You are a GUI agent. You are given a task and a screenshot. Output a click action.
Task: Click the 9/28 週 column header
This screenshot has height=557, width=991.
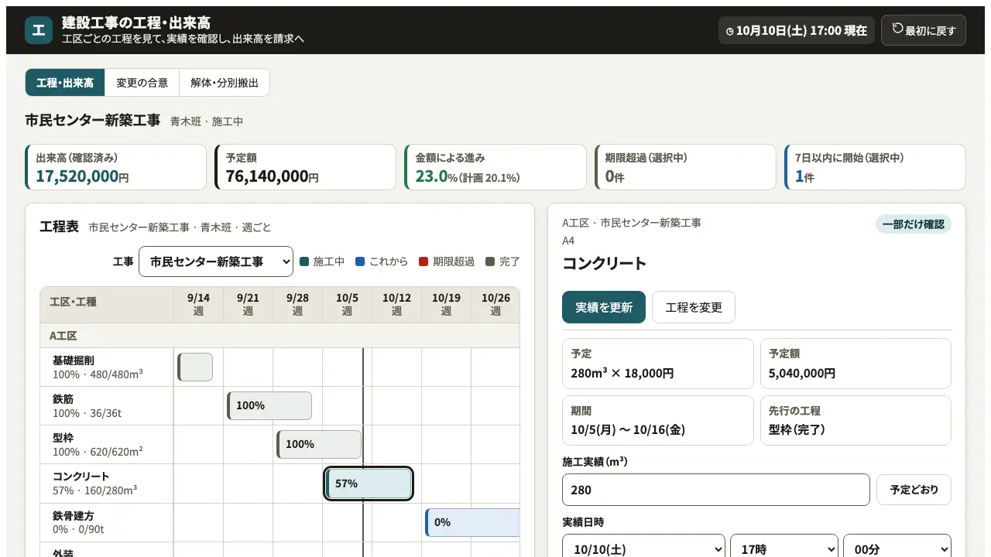pyautogui.click(x=297, y=305)
